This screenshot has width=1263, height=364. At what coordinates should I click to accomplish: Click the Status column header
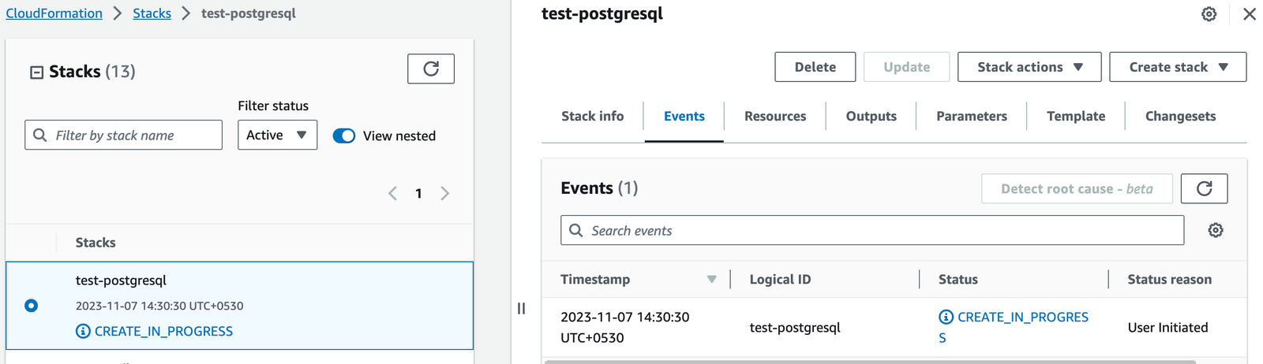[x=958, y=280]
